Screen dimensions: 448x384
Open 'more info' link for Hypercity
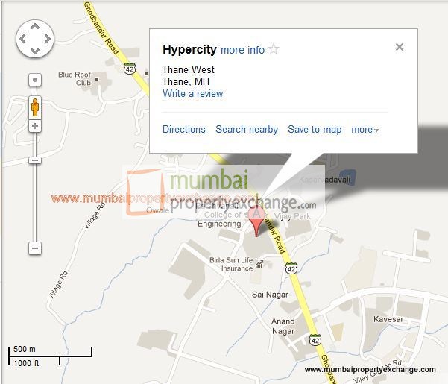click(x=242, y=50)
